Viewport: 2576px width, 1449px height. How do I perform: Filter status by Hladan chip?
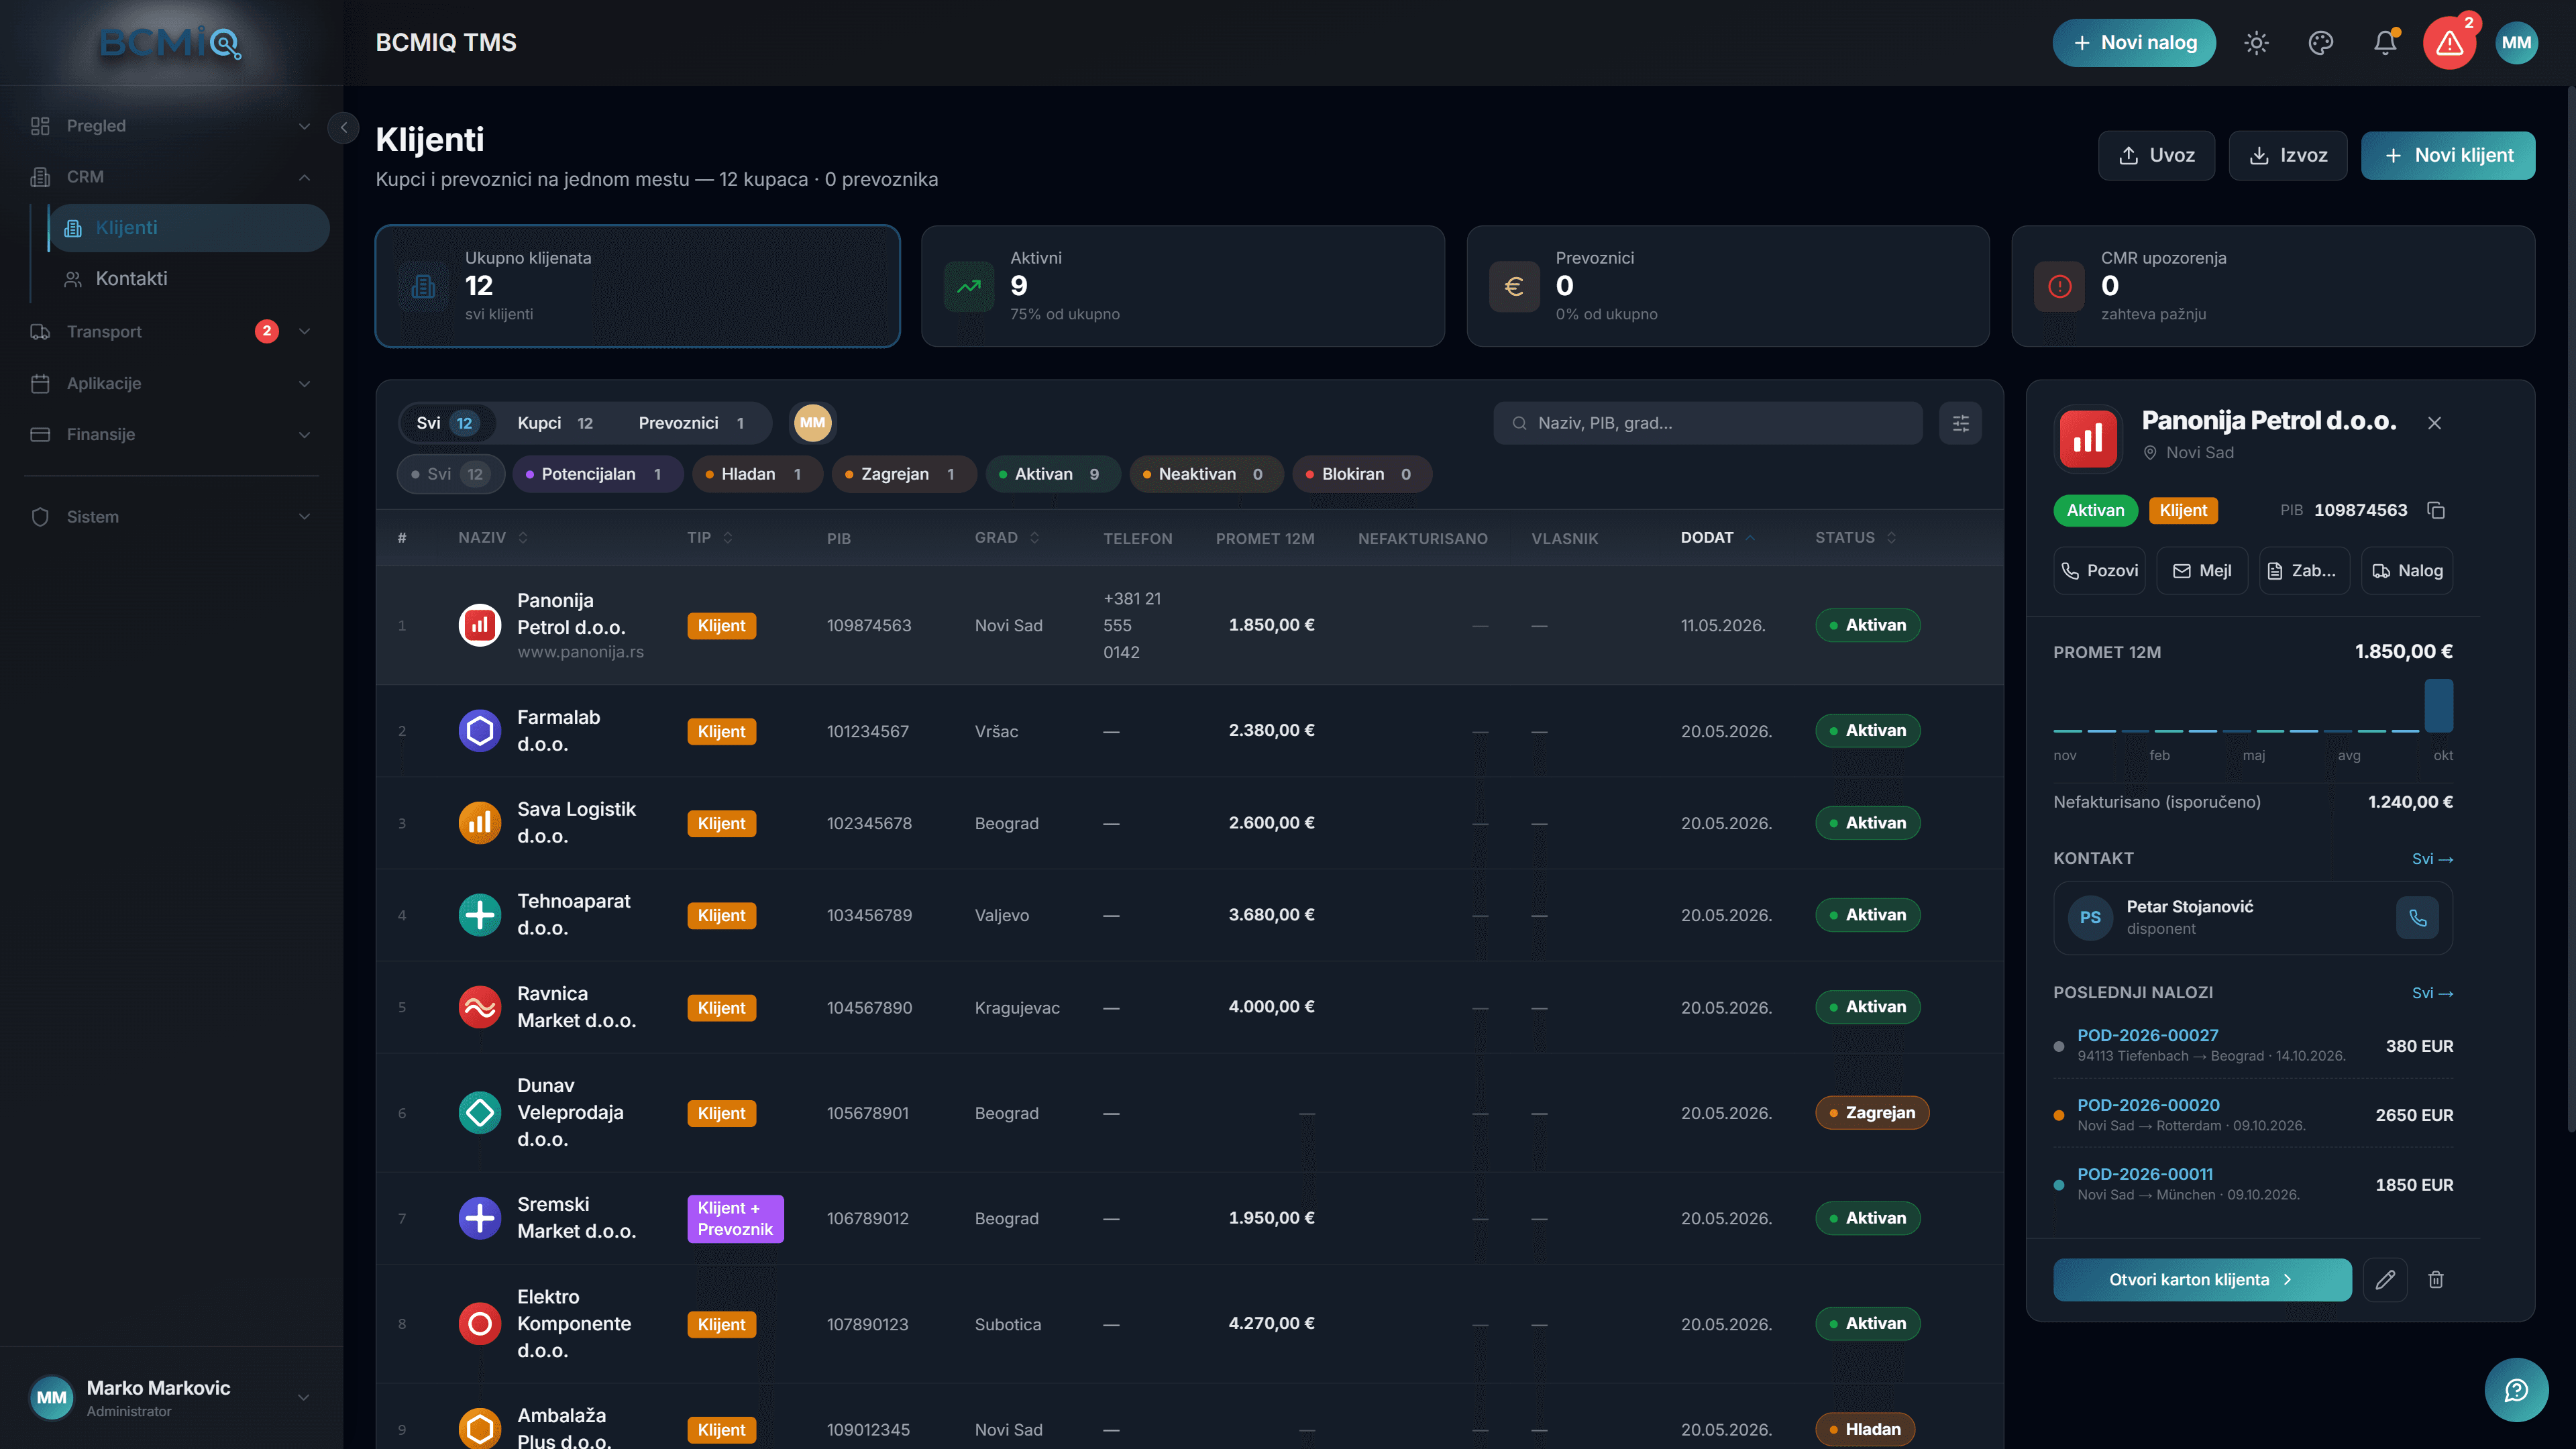(x=757, y=474)
